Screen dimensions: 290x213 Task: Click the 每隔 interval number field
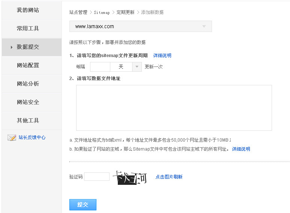[100, 67]
